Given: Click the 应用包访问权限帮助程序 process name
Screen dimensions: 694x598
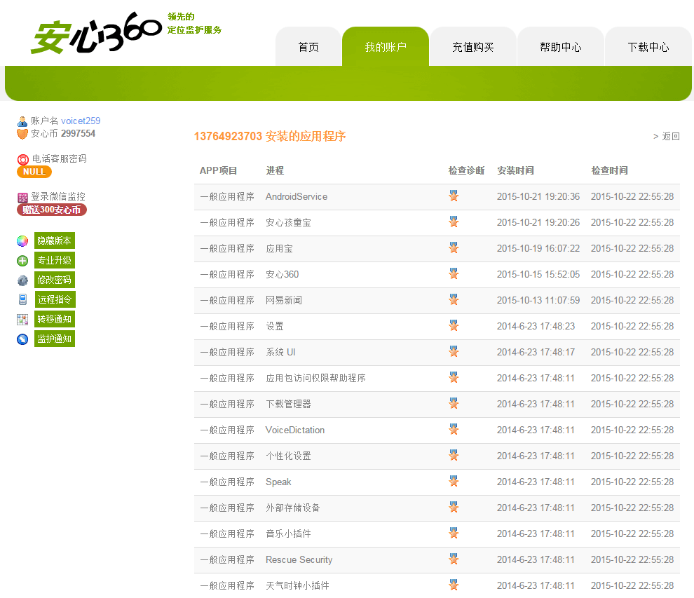Looking at the screenshot, I should point(315,378).
